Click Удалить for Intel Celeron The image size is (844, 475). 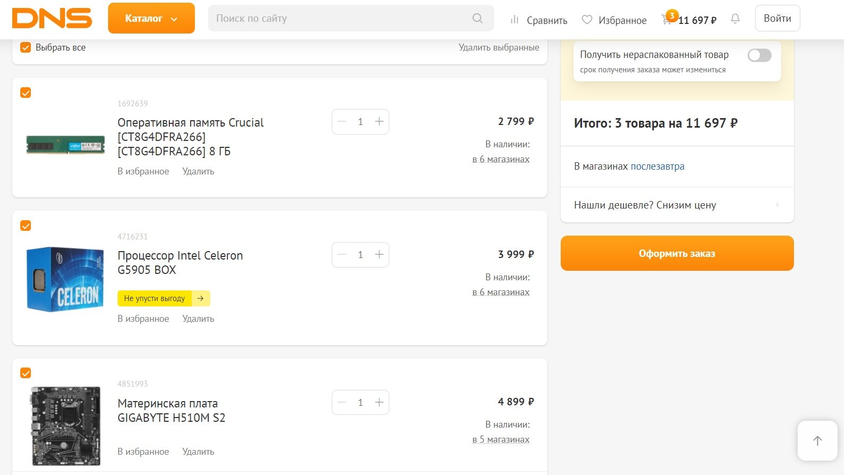pos(198,319)
